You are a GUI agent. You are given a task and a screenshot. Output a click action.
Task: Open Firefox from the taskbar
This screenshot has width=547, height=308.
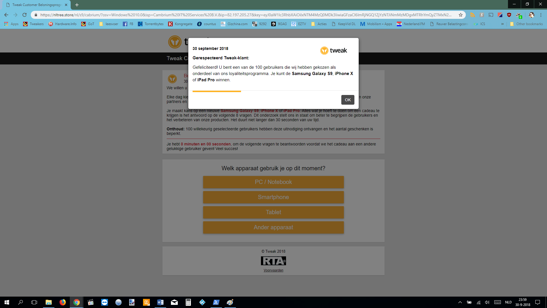[62, 302]
